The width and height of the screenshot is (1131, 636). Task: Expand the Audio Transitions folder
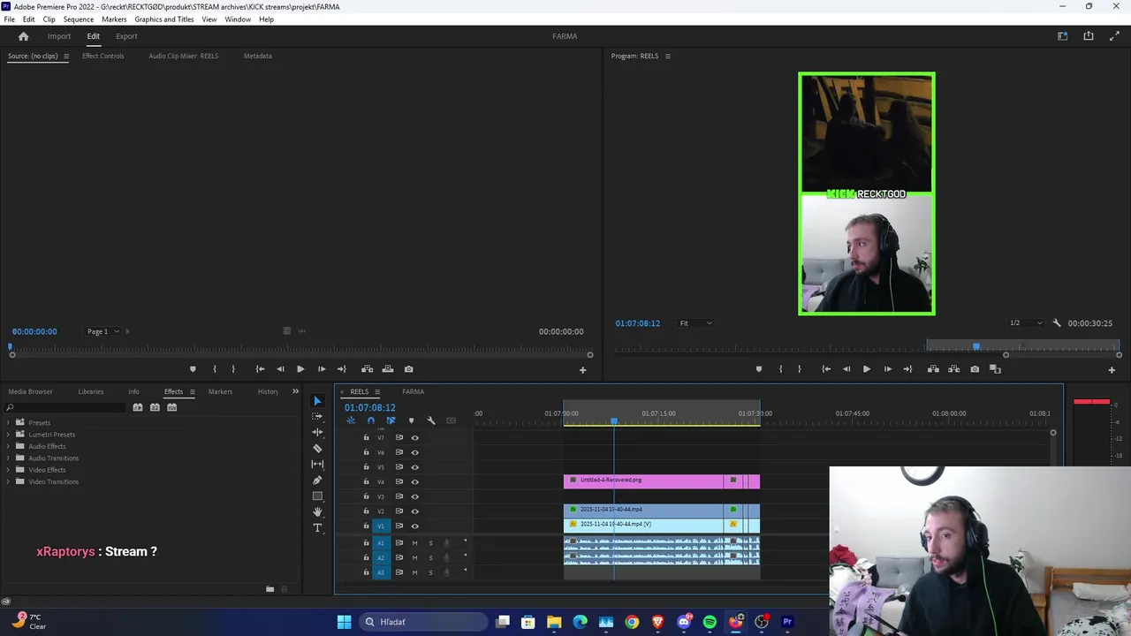pos(8,458)
